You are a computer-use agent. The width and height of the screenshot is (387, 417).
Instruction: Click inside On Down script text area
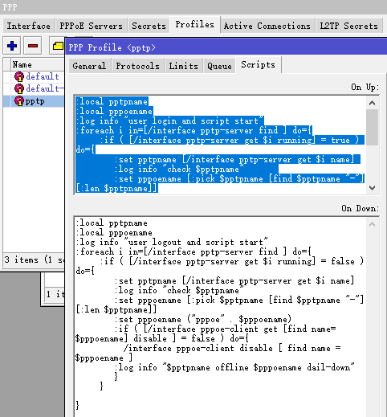(219, 316)
